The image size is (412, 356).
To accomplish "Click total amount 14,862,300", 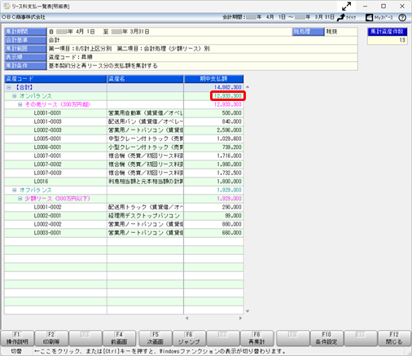I will (x=228, y=87).
